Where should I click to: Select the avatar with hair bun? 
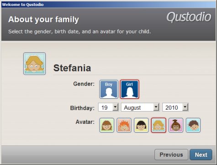click(x=176, y=125)
